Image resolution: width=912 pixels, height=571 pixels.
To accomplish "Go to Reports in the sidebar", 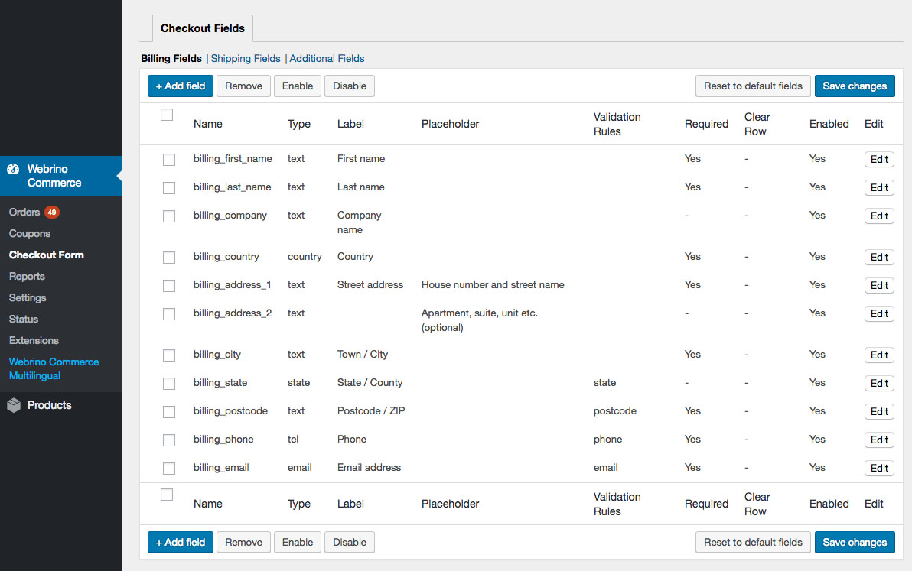I will pos(27,276).
